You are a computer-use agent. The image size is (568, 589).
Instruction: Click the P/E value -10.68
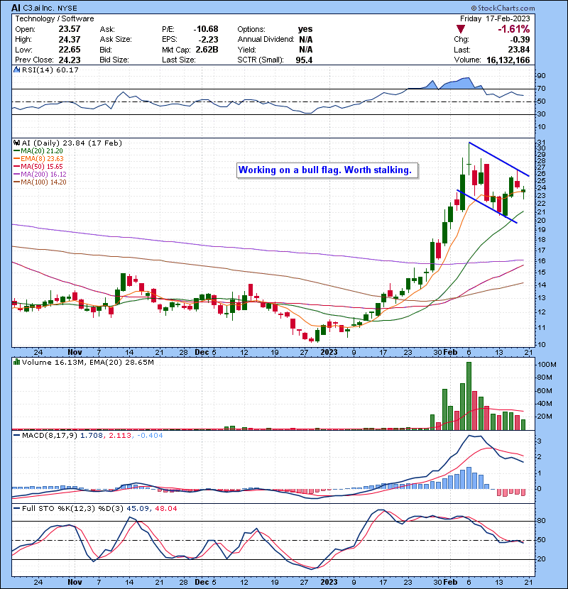pos(206,29)
